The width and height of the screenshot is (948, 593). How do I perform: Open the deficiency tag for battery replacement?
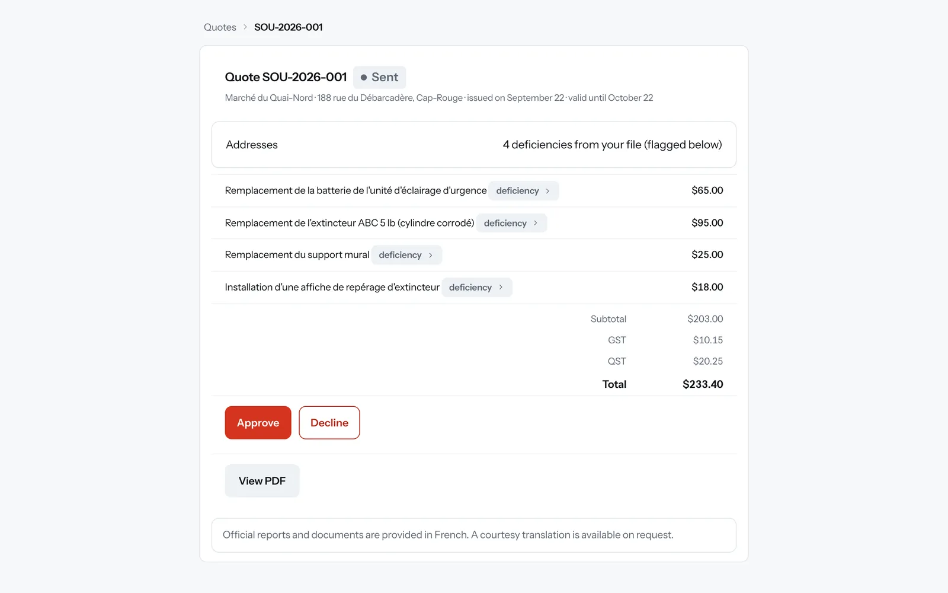pyautogui.click(x=524, y=191)
